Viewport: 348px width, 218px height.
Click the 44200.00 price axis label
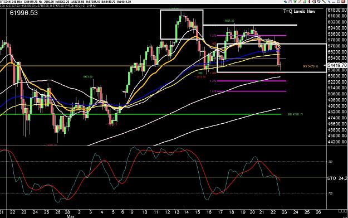(x=337, y=142)
